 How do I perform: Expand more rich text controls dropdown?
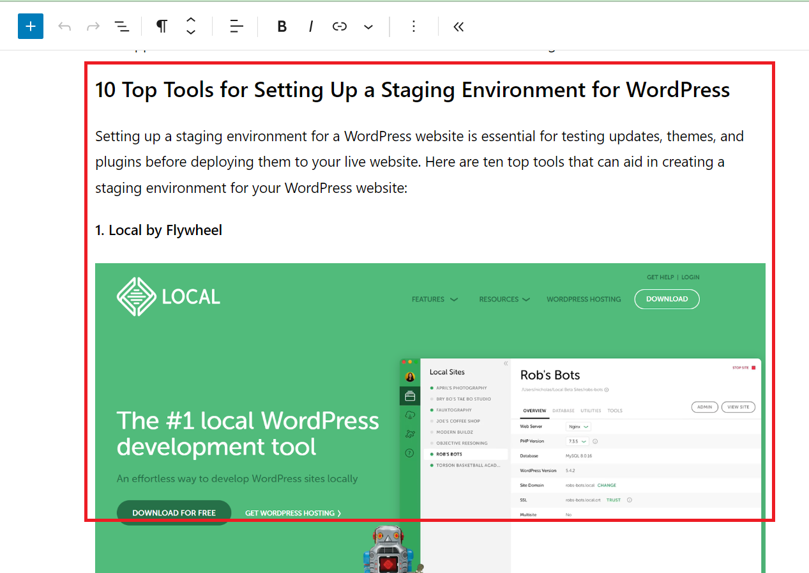pos(368,26)
